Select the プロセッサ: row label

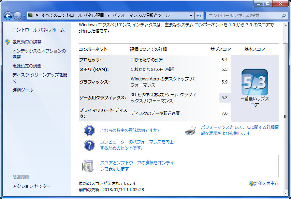90,60
